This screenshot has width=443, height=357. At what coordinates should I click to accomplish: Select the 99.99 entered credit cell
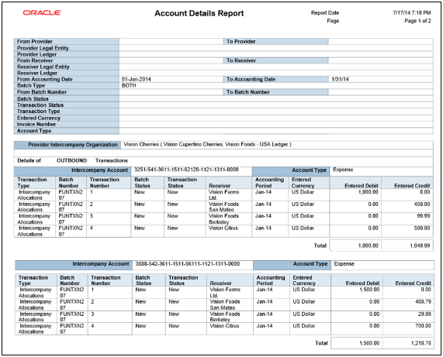(x=424, y=216)
